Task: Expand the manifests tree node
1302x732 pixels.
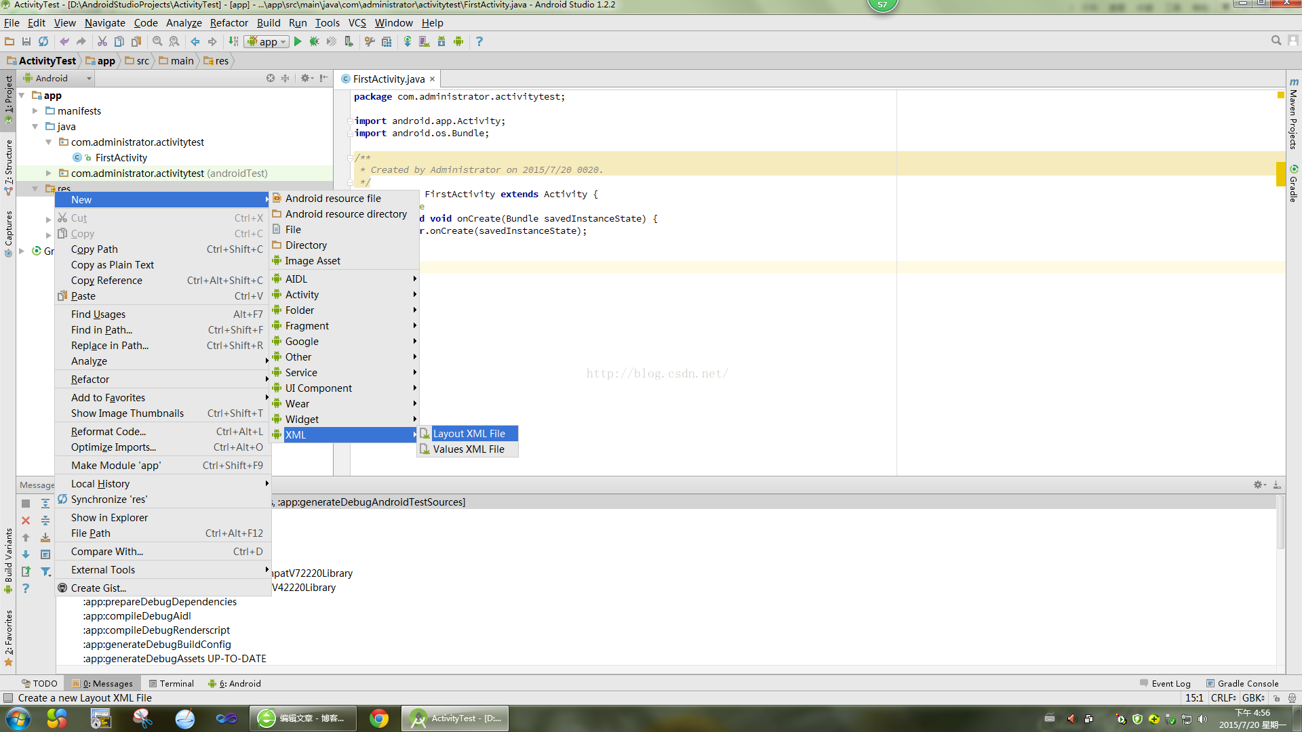Action: click(x=35, y=111)
